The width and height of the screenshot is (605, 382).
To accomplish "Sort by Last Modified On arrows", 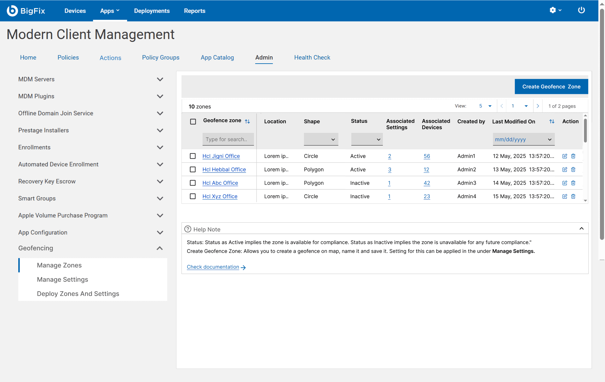I will [x=552, y=121].
